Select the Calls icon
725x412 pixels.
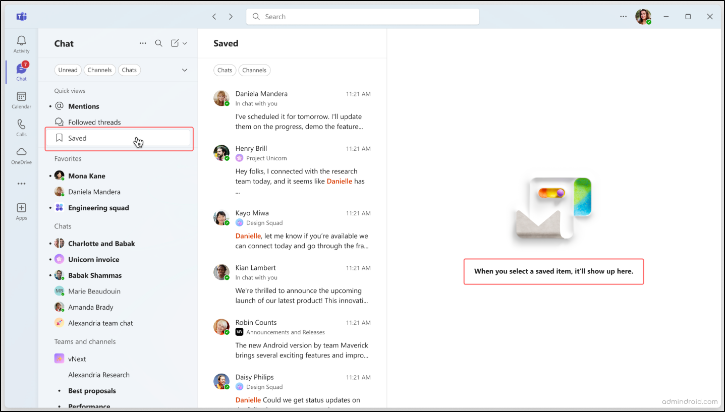click(21, 127)
